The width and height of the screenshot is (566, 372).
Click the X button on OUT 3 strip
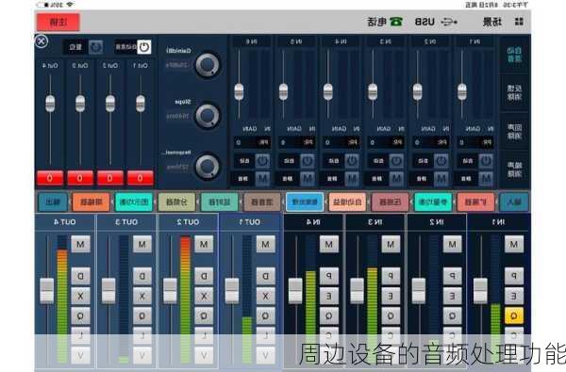[142, 297]
